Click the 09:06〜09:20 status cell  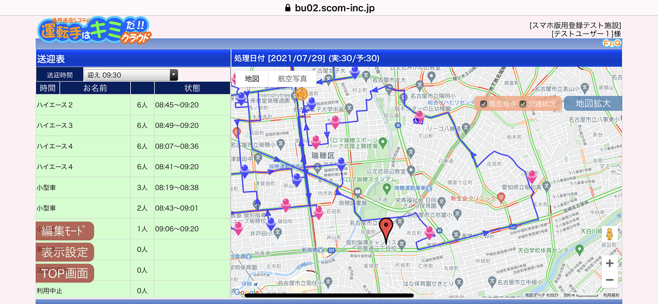pyautogui.click(x=192, y=228)
